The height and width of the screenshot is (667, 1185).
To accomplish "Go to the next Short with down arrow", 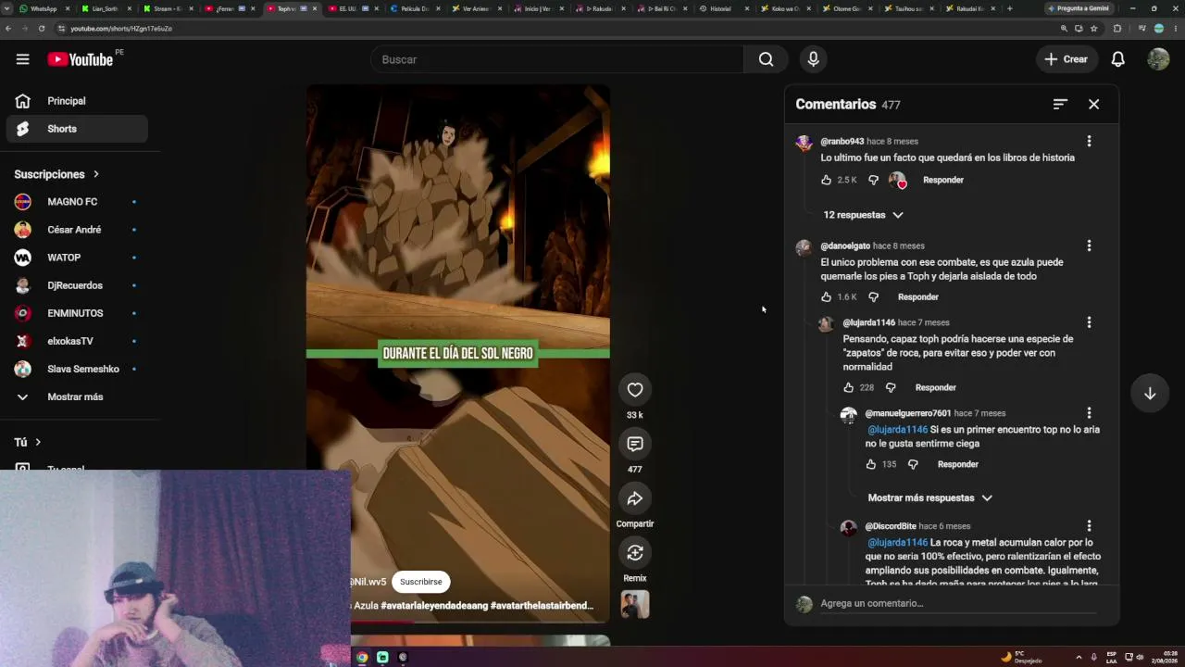I will tap(1150, 394).
